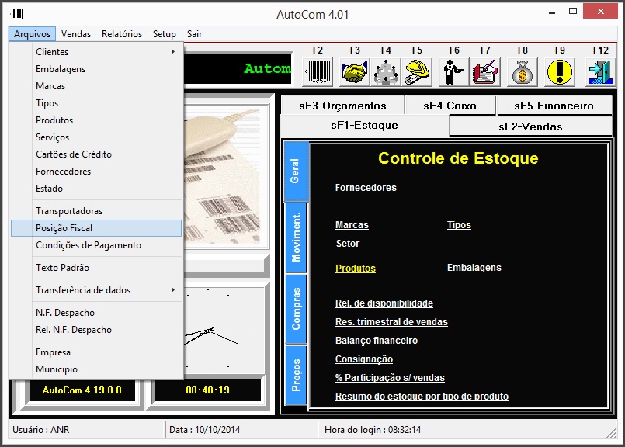
Task: Select Tipos in the Arquivos menu
Action: point(96,103)
